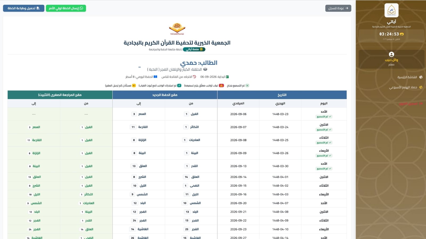Click the 'الغاشية 14' cell in the 2026-09-23 row
This screenshot has height=239, width=426.
[x=139, y=229]
